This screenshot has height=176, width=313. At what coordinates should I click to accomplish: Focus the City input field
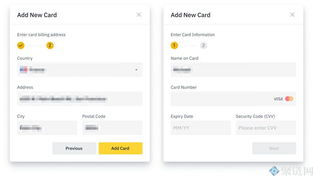point(47,128)
